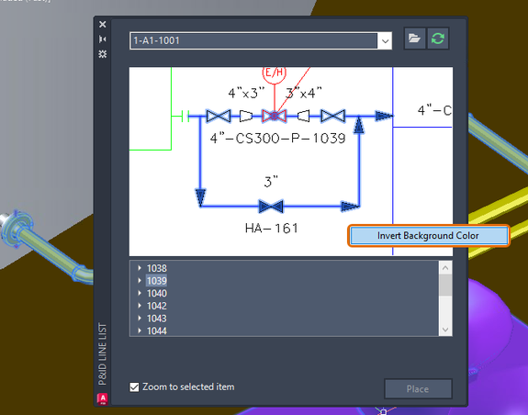Screen dimensions: 528x415
Task: Close the P&ID Line List palette
Action: (x=102, y=24)
